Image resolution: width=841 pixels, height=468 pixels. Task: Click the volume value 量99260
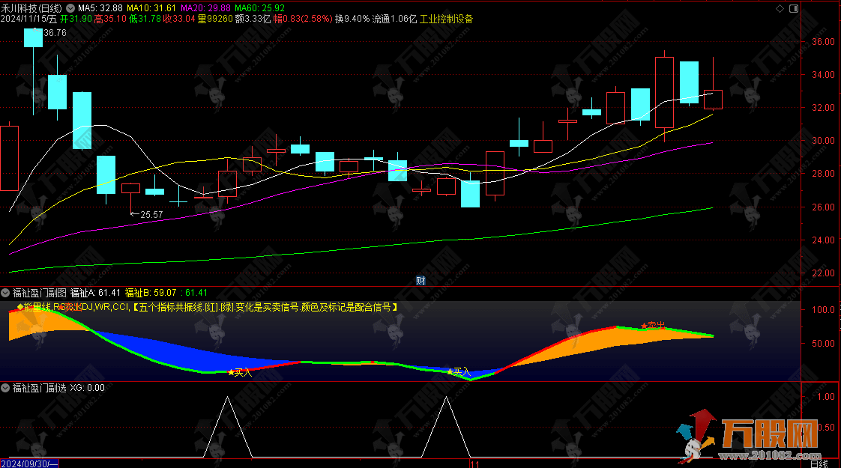point(215,19)
